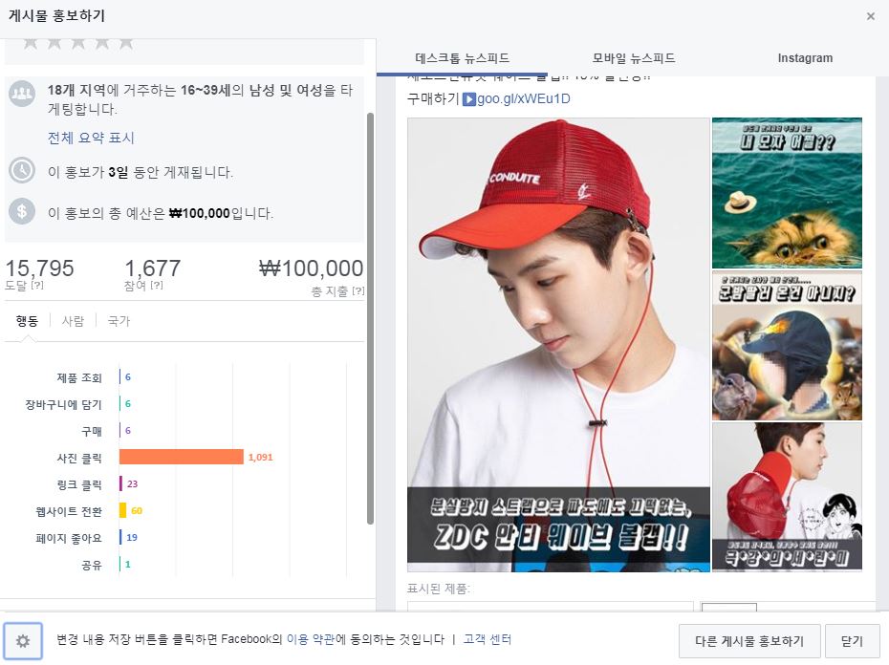Switch to the Instagram preview tab
The width and height of the screenshot is (889, 665).
tap(805, 58)
